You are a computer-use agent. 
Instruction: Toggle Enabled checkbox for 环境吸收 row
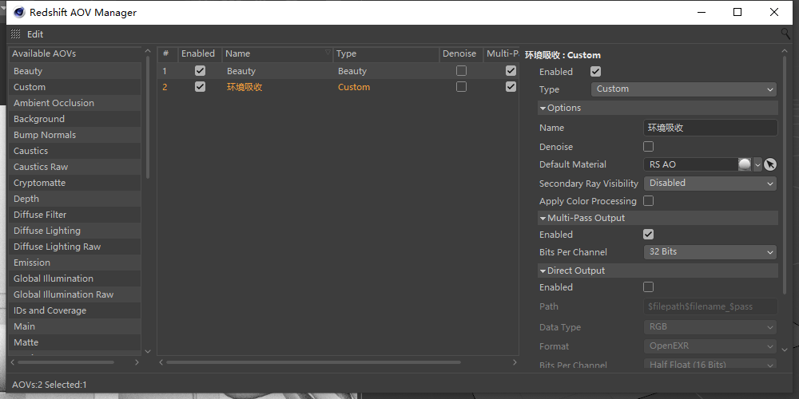pyautogui.click(x=201, y=87)
